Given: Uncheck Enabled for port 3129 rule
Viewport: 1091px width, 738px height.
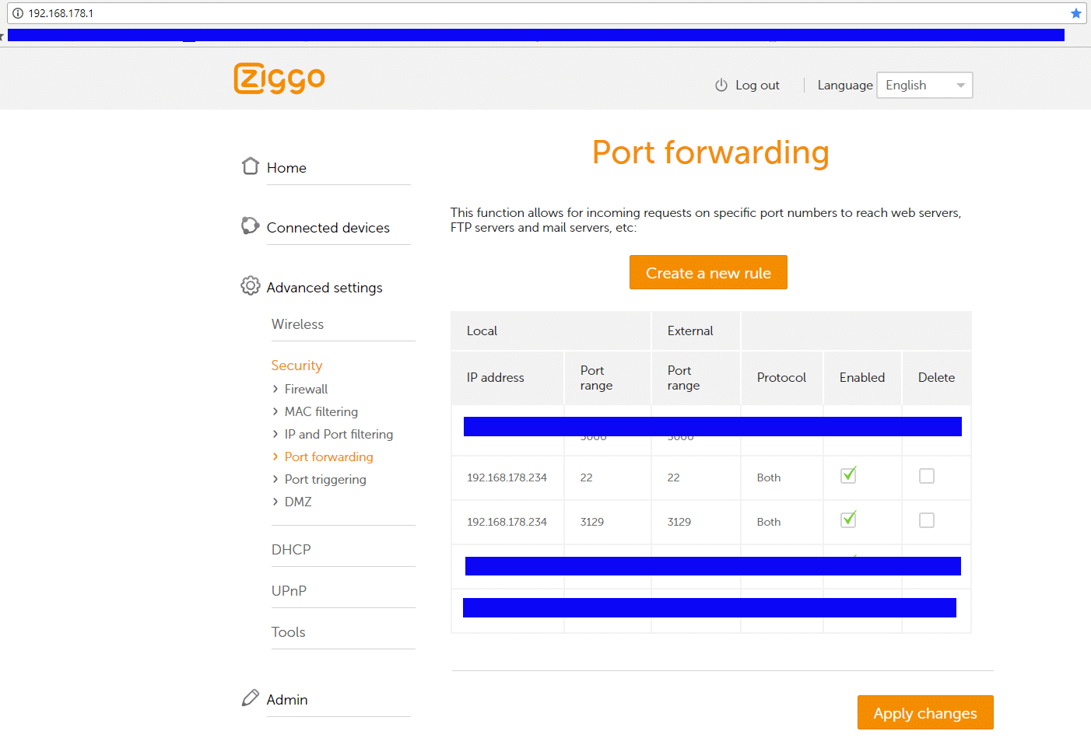Looking at the screenshot, I should click(848, 520).
